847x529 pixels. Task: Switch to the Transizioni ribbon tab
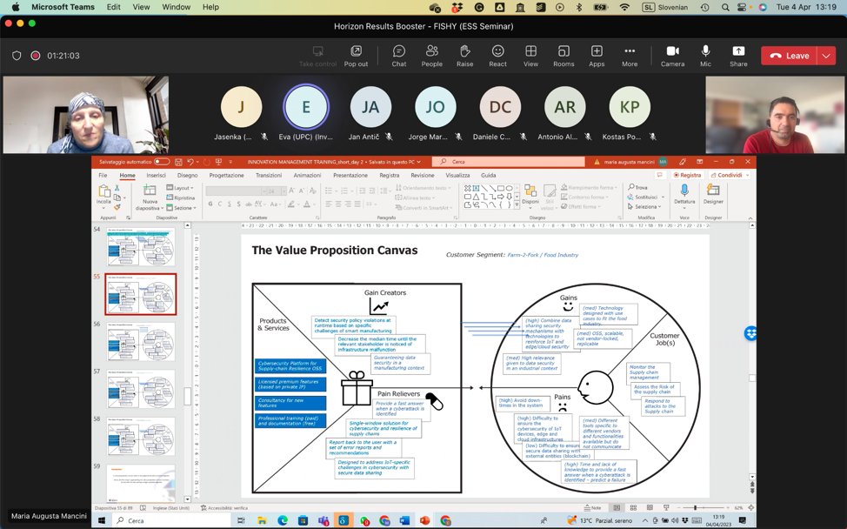point(269,175)
